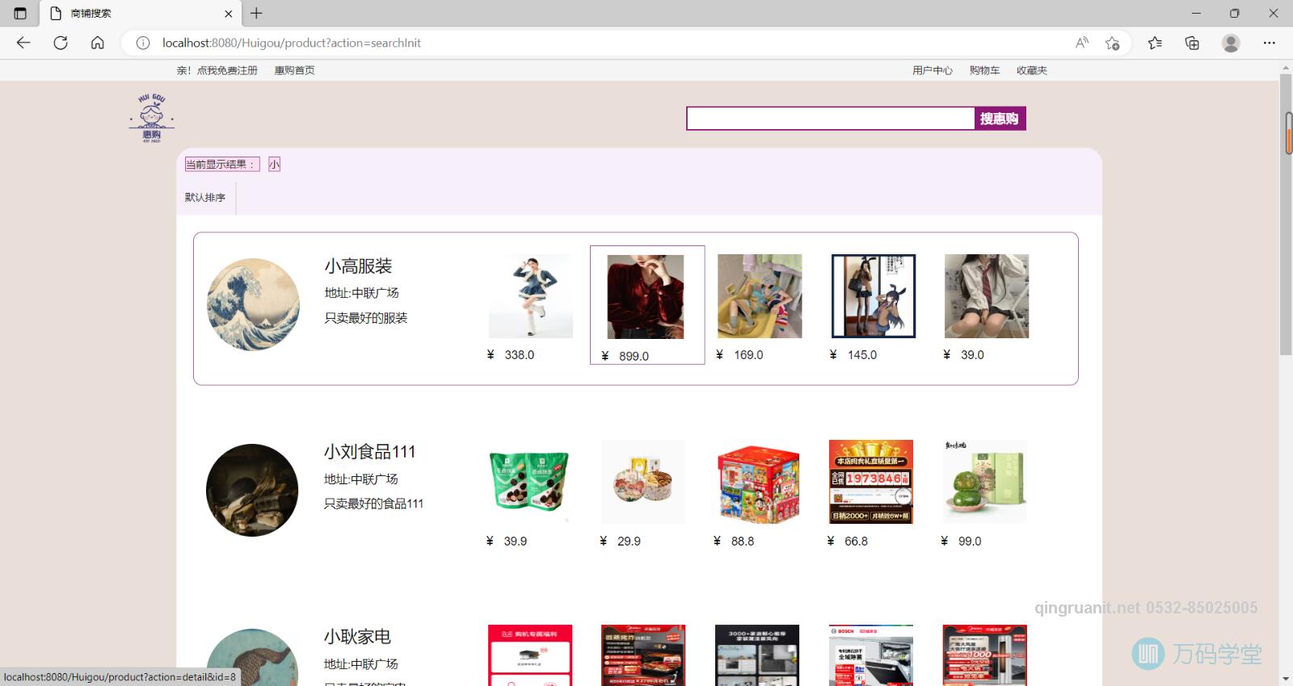
Task: Open user profile avatar
Action: tap(1231, 43)
